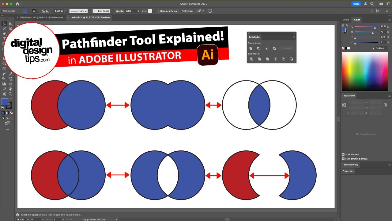Select the Hand tool

10,89
